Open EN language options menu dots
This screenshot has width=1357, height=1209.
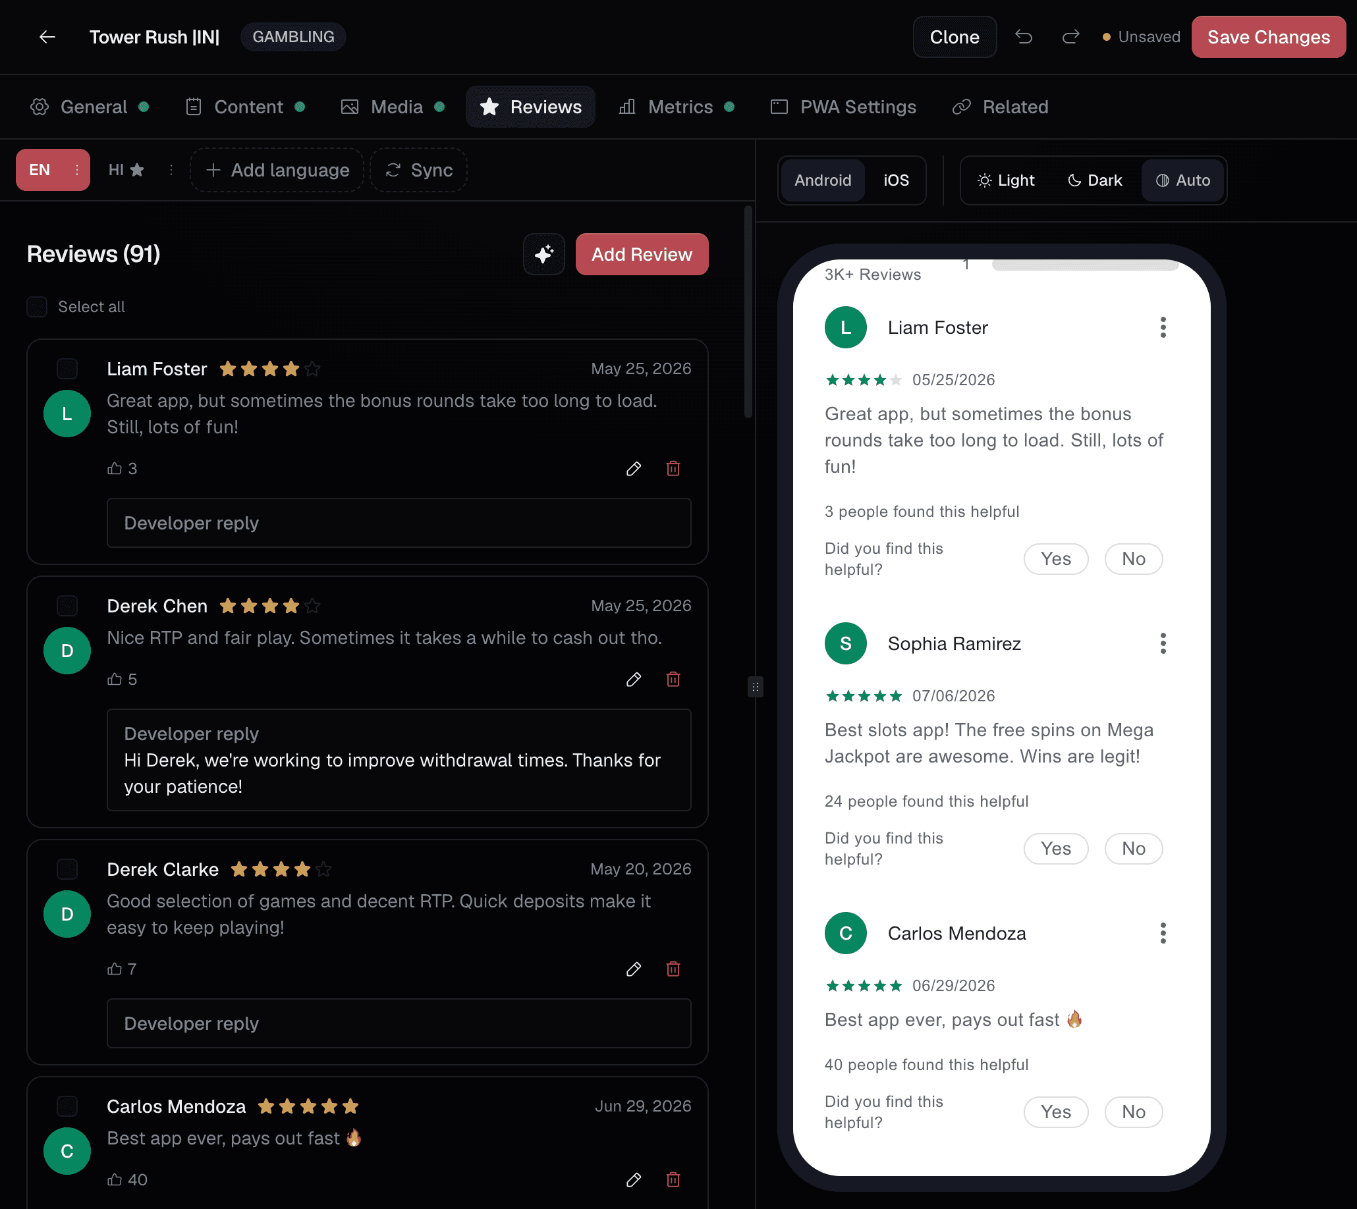(77, 170)
